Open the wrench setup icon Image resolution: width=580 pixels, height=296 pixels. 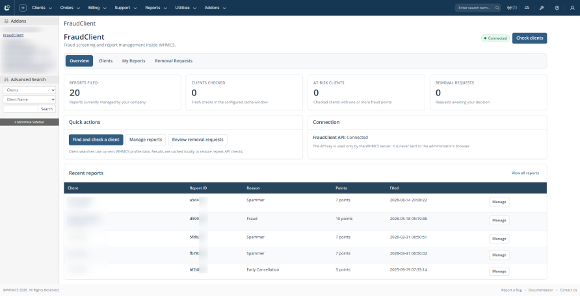coord(542,8)
